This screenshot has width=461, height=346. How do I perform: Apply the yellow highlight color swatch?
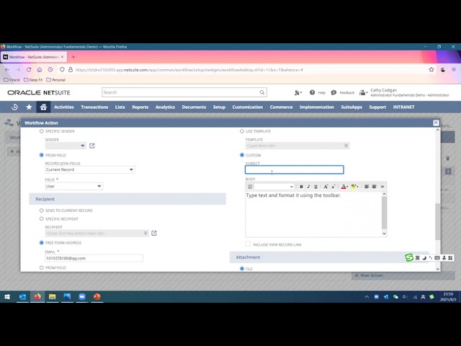pos(353,187)
